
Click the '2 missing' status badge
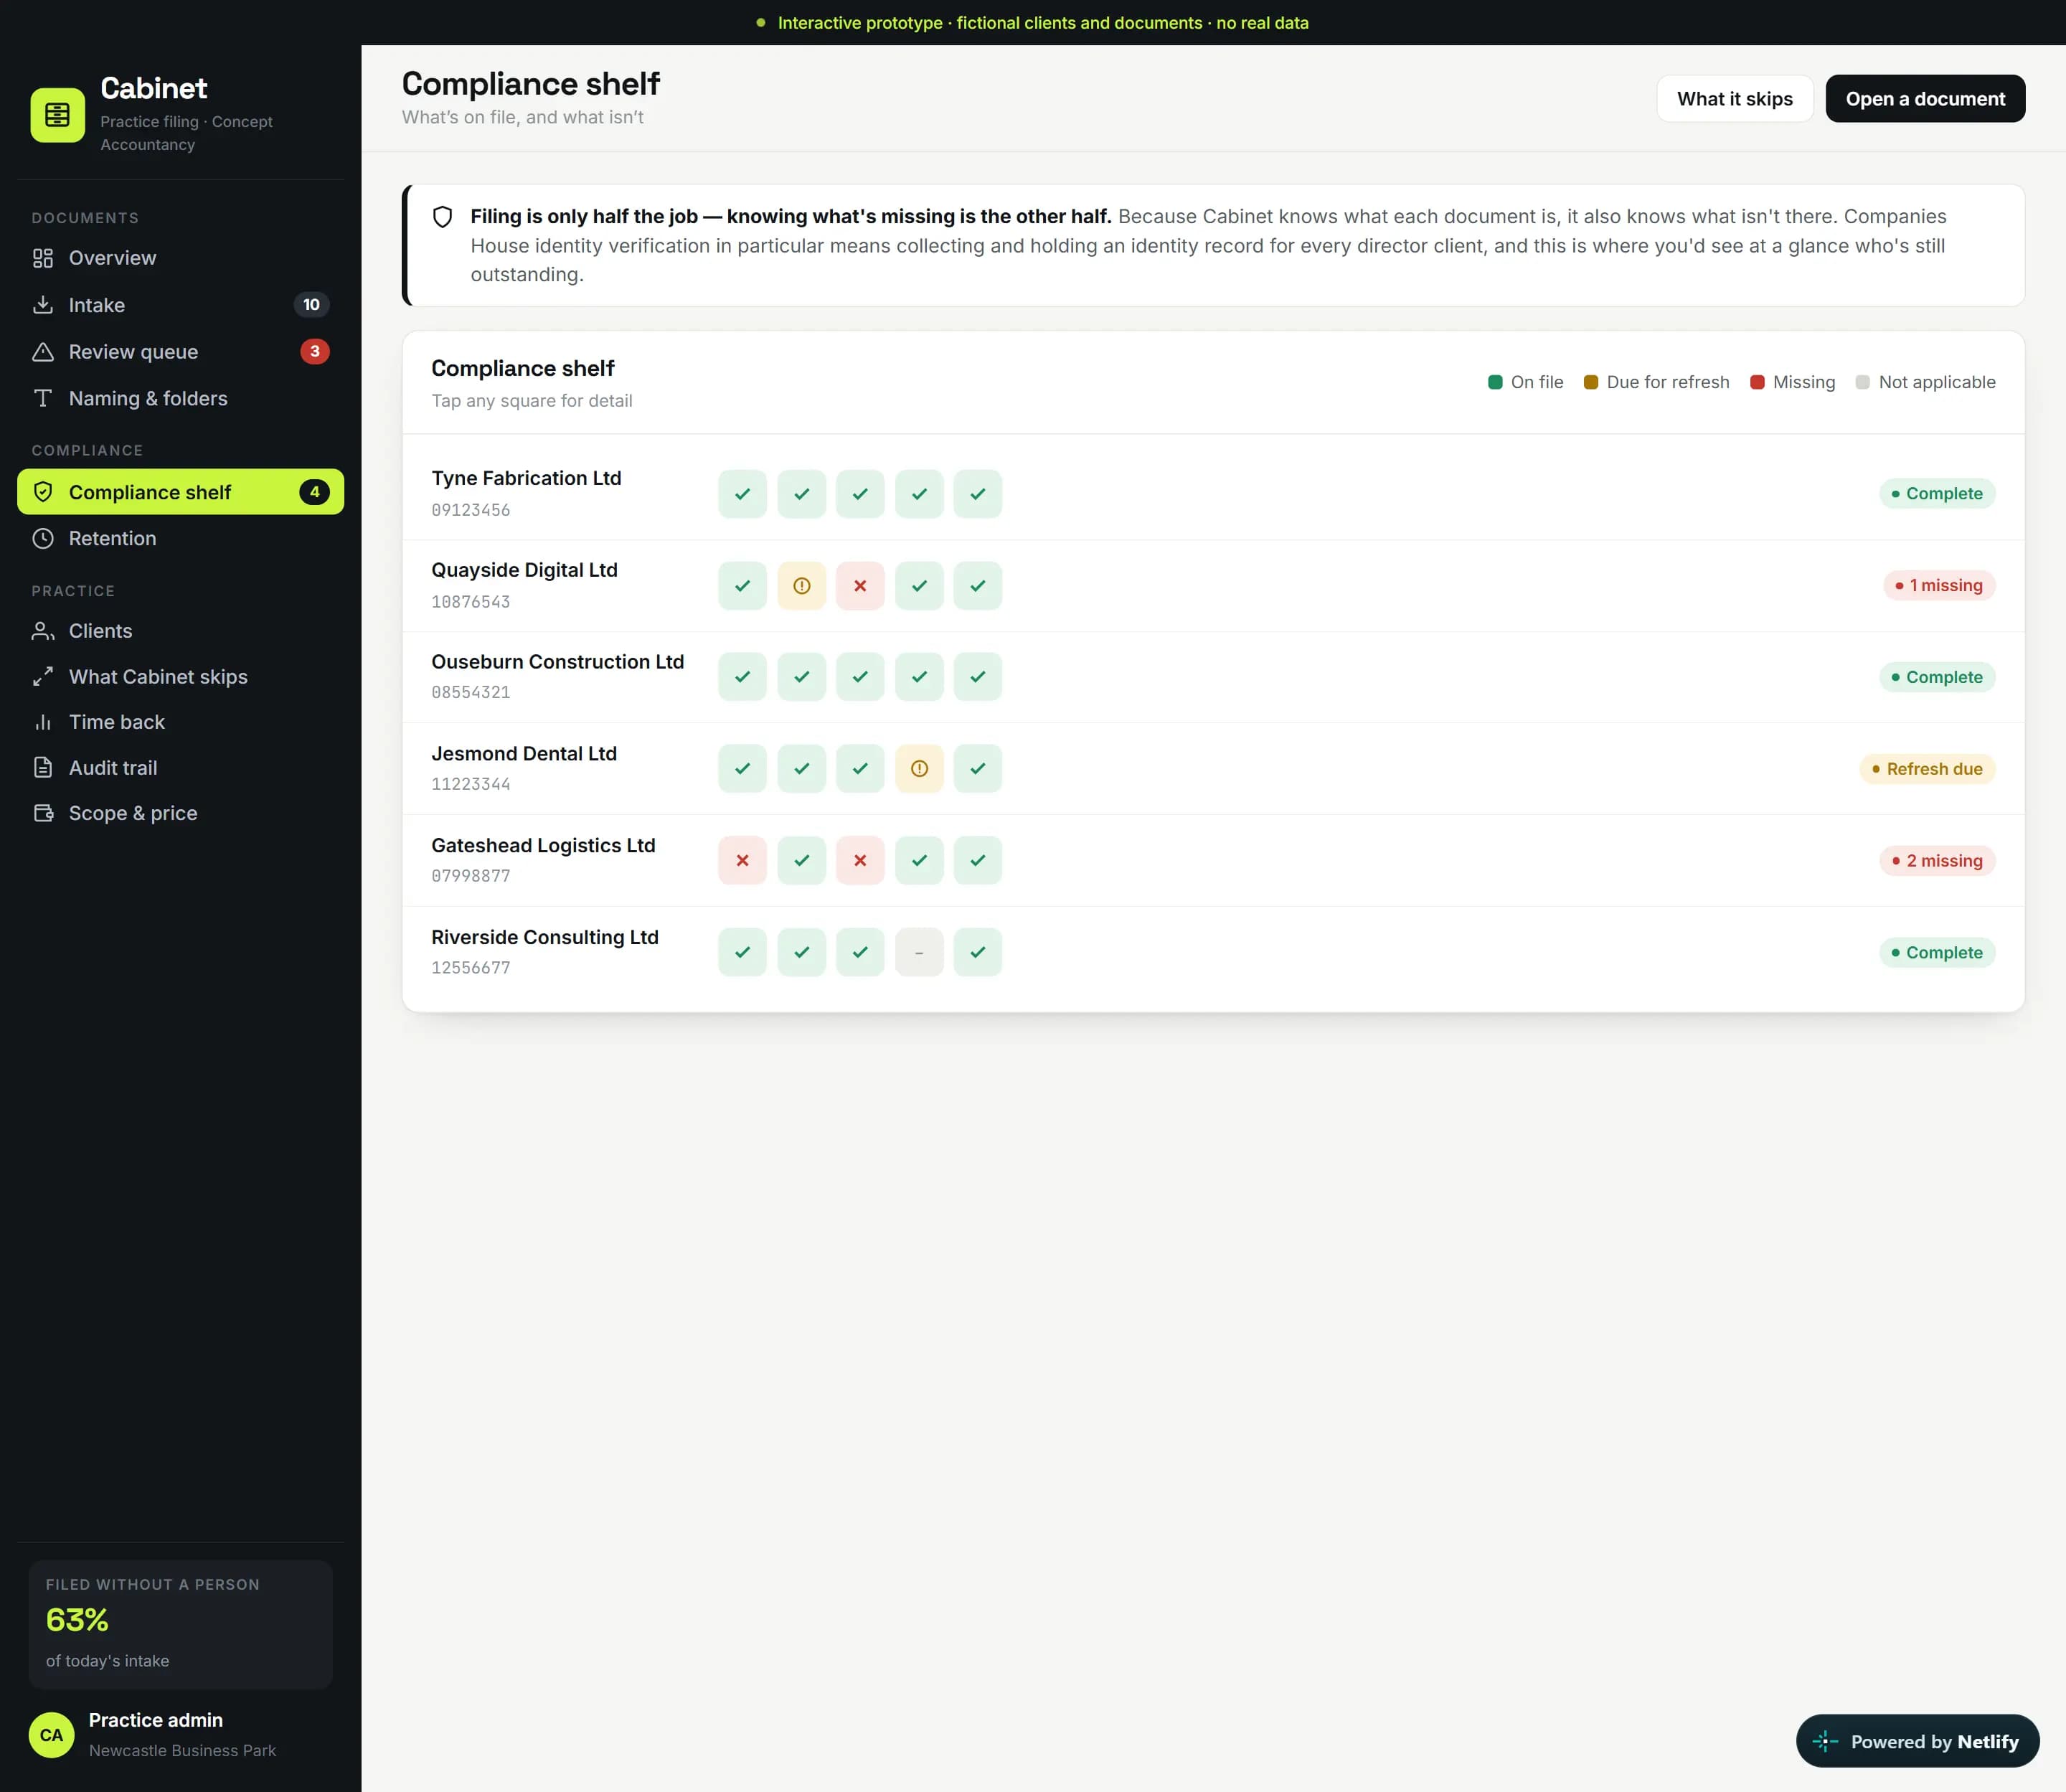tap(1937, 861)
